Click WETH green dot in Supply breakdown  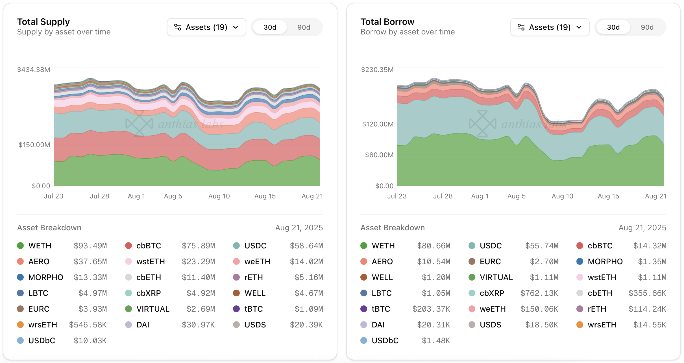20,246
